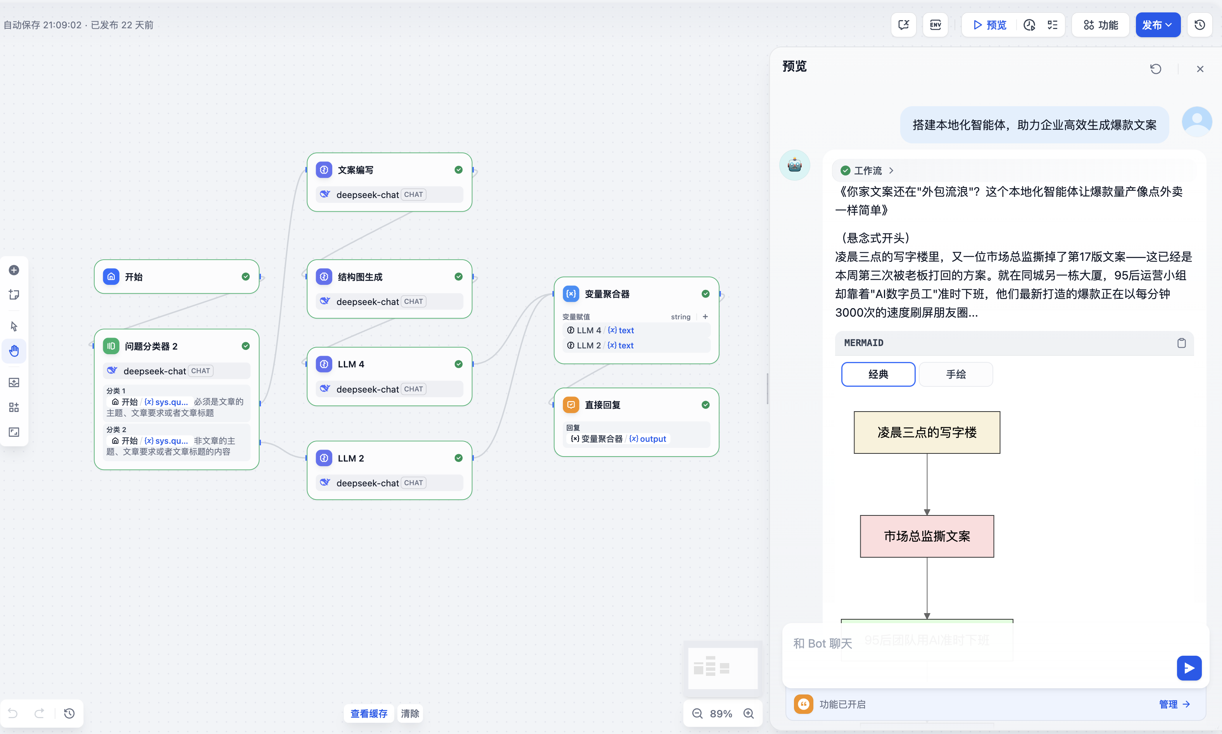Zoom in the canvas
Screen dimensions: 1222x734
pos(749,714)
